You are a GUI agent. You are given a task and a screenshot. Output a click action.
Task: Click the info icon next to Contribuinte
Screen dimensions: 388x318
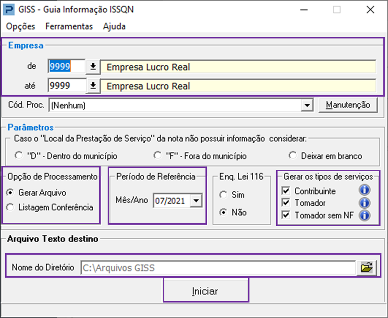364,191
